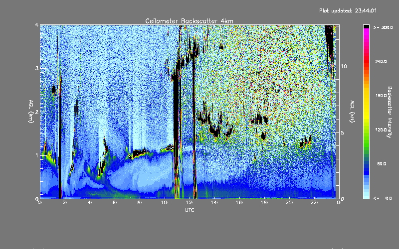Click the right 'AGL (kft)' axis label
Viewport: 399px width, 249px height.
353,112
